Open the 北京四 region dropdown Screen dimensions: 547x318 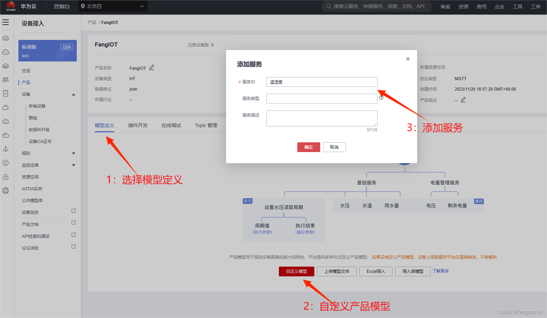113,6
